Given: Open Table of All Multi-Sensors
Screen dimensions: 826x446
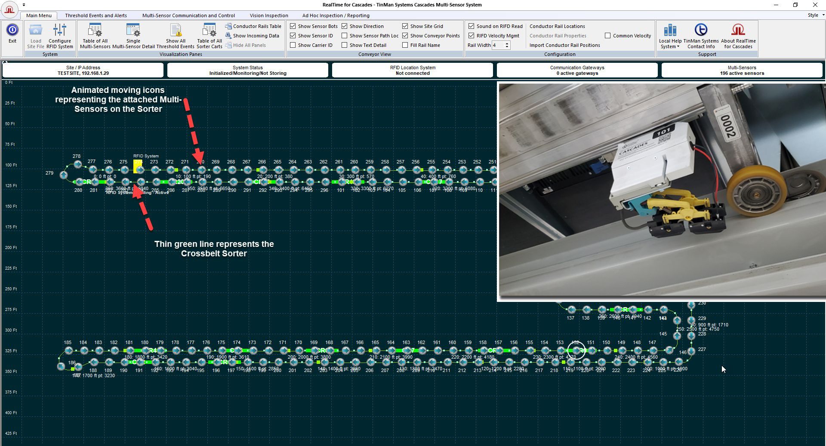Looking at the screenshot, I should pos(95,36).
